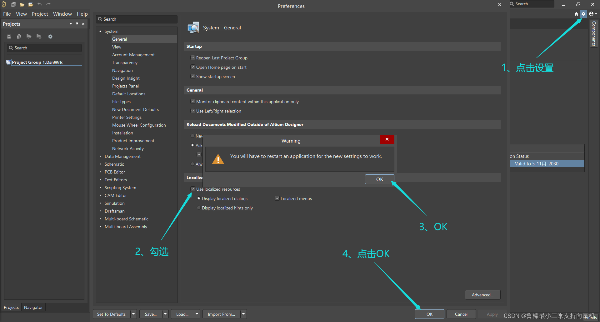The height and width of the screenshot is (322, 600).
Task: Click the user account profile icon
Action: 591,14
